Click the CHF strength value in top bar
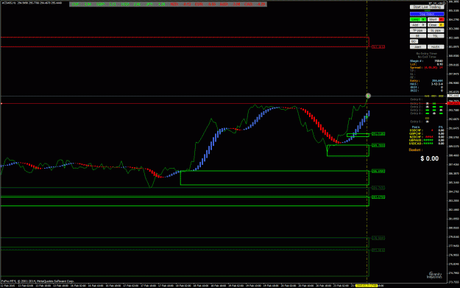 [x=88, y=4]
